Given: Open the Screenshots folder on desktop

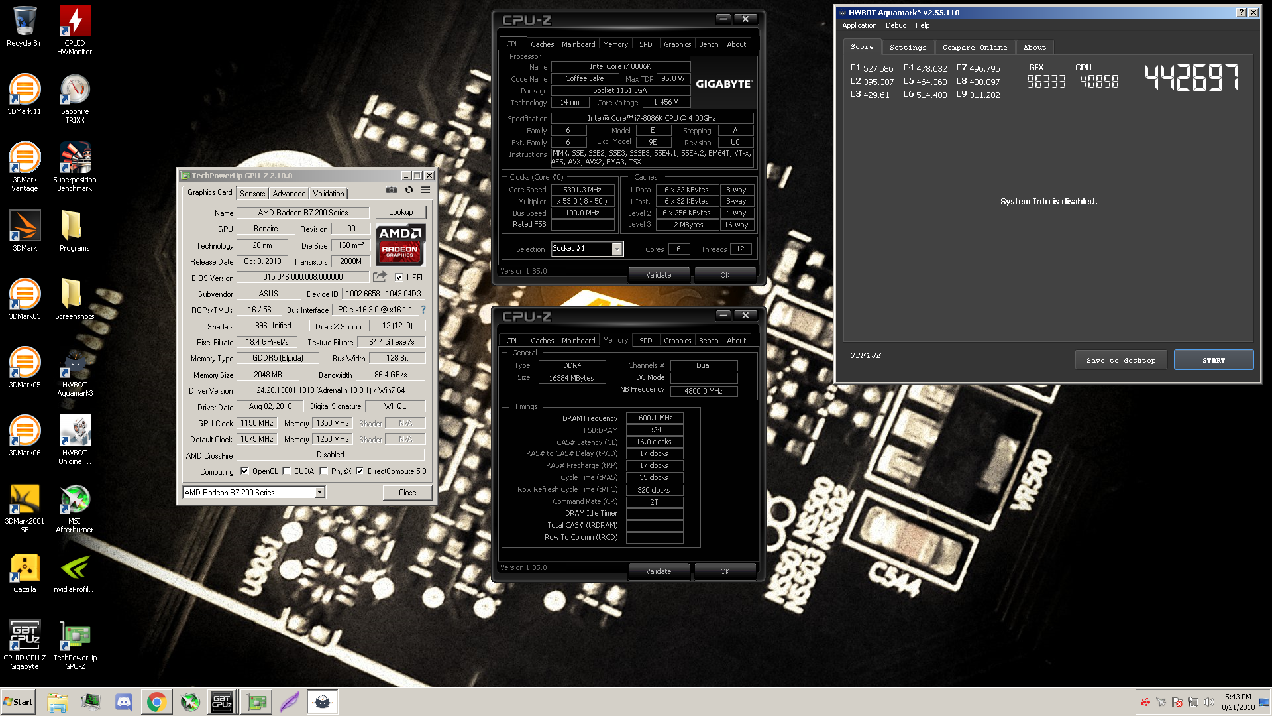Looking at the screenshot, I should coord(75,299).
